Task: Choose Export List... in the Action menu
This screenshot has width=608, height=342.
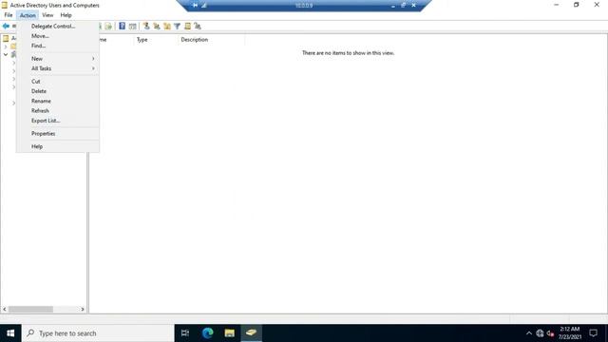Action: (58, 121)
